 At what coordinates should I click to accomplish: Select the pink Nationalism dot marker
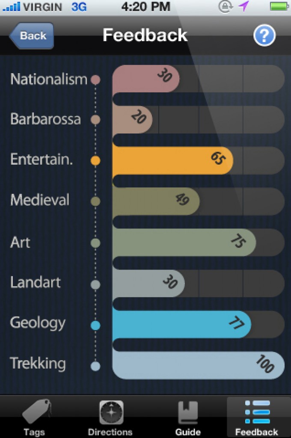pyautogui.click(x=96, y=80)
